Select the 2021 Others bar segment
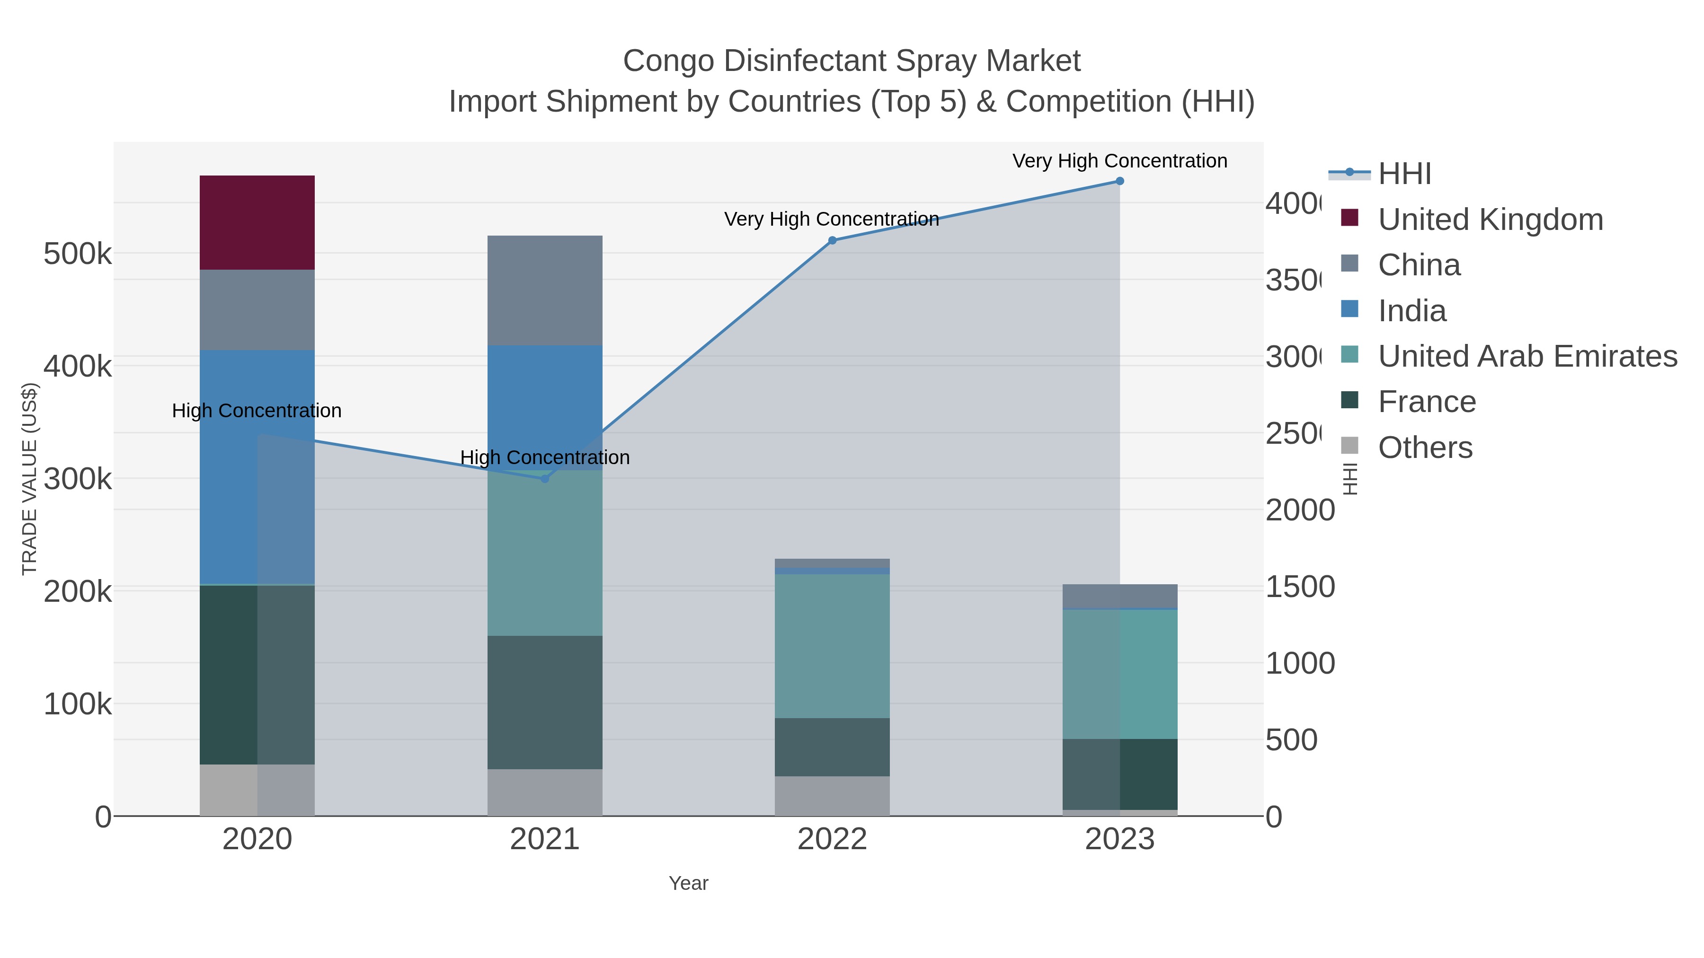The height and width of the screenshot is (958, 1704). [545, 793]
